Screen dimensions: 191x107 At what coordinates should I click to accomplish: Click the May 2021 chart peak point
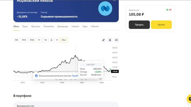click(75, 56)
